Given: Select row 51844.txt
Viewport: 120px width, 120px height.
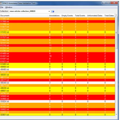Looking at the screenshot, I should click(58, 40).
